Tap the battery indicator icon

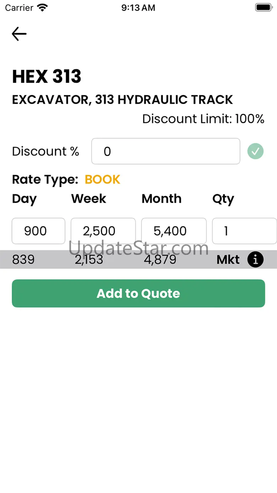[263, 7]
